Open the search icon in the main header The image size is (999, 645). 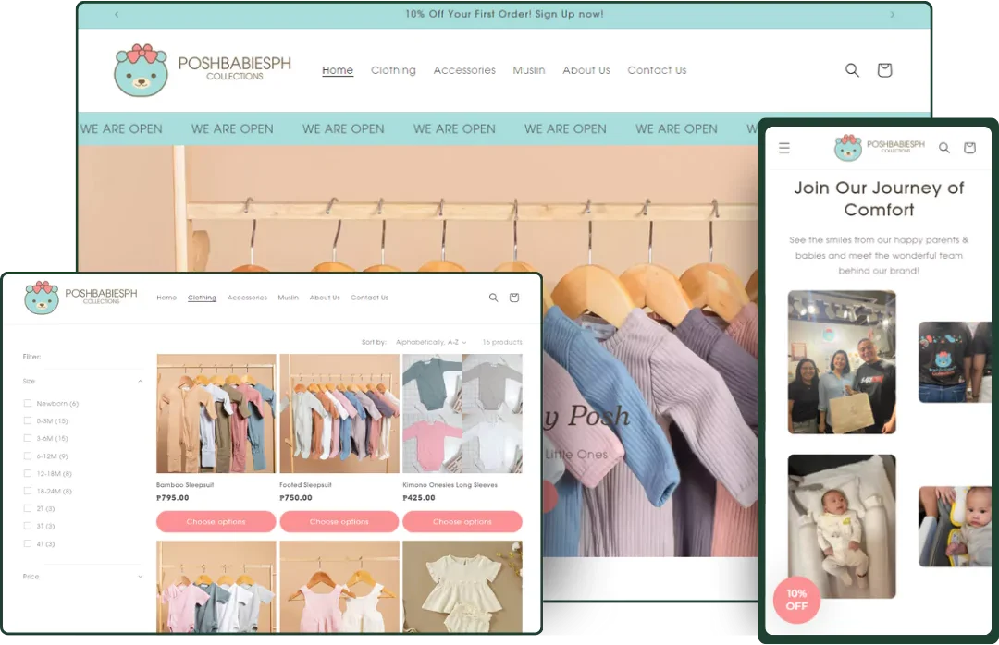tap(852, 69)
